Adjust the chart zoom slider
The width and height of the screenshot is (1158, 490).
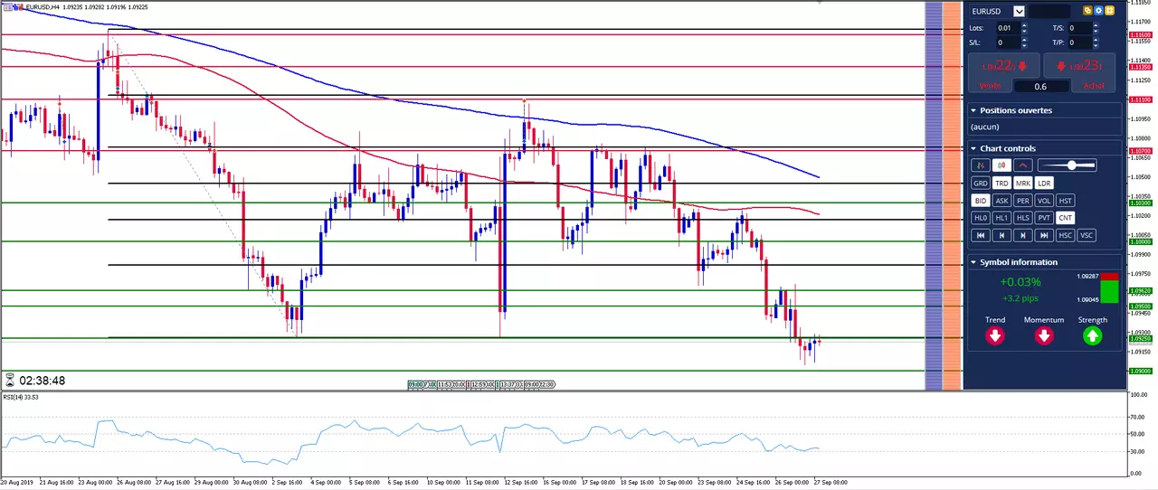click(x=1068, y=165)
